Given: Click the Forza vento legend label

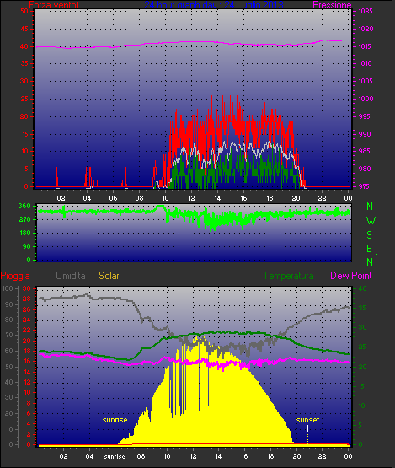Looking at the screenshot, I should [x=54, y=5].
